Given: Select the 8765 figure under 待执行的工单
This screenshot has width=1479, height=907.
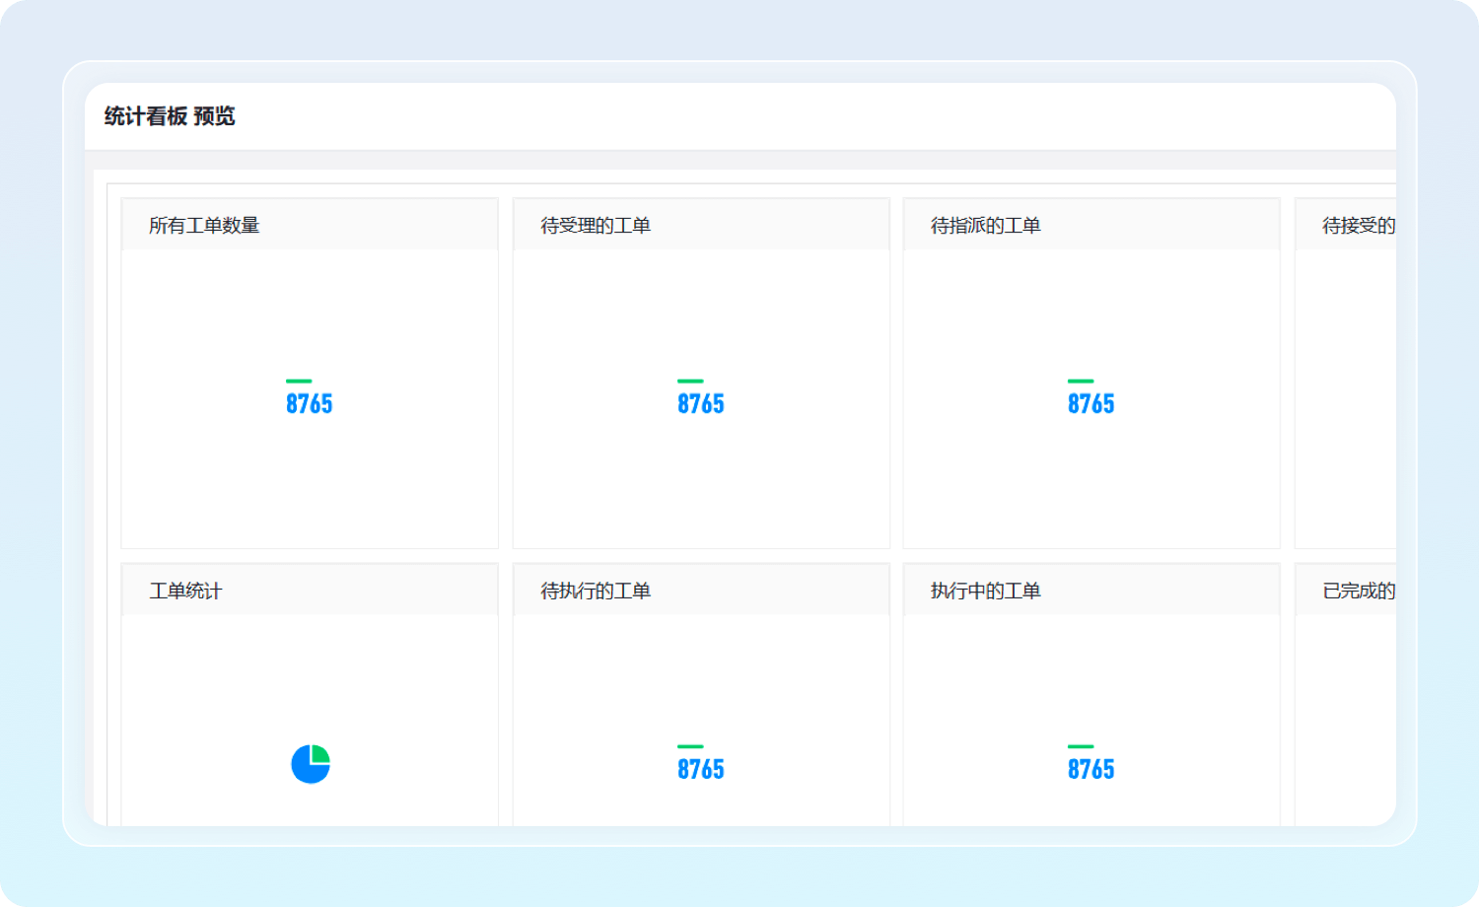Looking at the screenshot, I should point(701,770).
